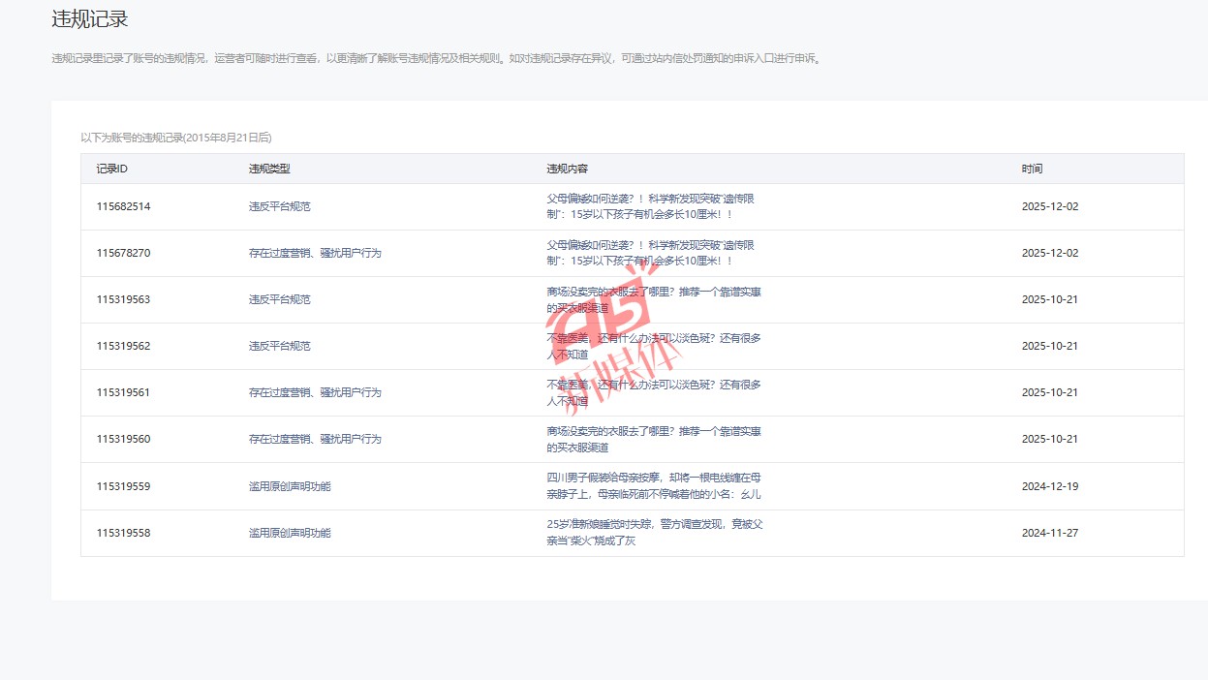Viewport: 1208px width, 680px height.
Task: Click the violation type of record 115678270
Action: coord(315,253)
